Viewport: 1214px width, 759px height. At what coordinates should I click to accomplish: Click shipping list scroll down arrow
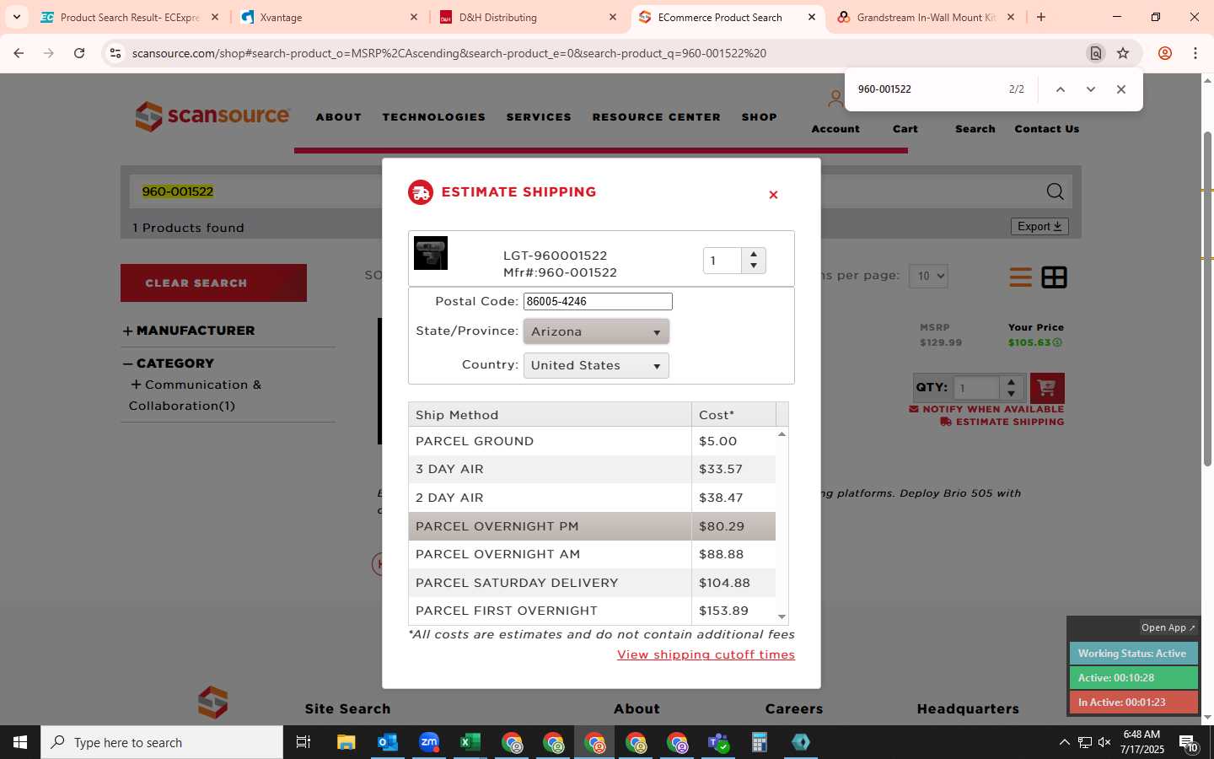click(x=782, y=617)
